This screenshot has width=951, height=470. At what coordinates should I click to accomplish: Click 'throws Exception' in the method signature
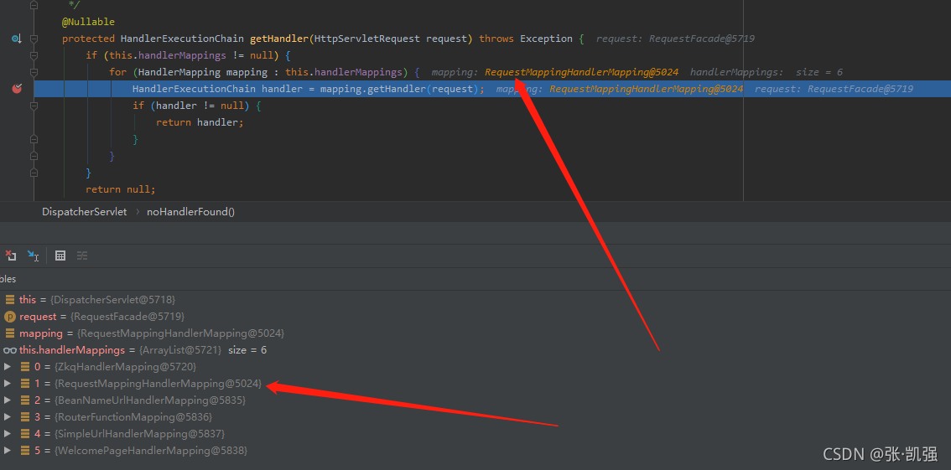pyautogui.click(x=525, y=39)
